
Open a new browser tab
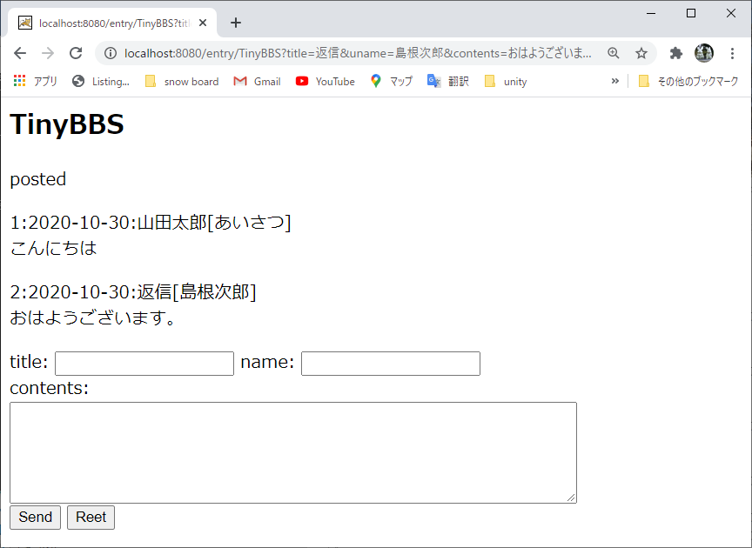236,23
